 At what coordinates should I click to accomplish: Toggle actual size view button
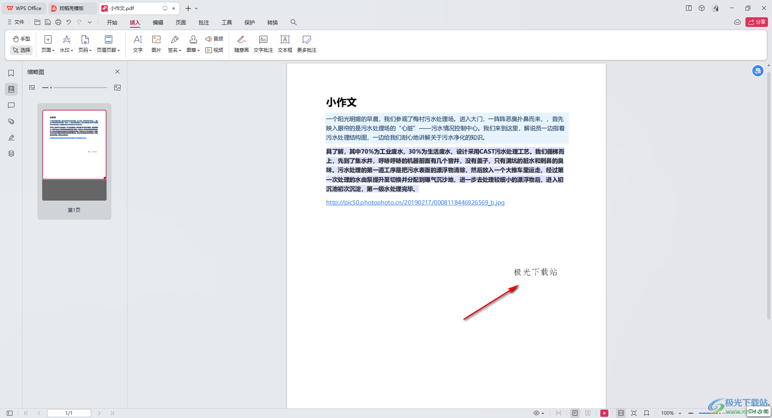click(621, 413)
